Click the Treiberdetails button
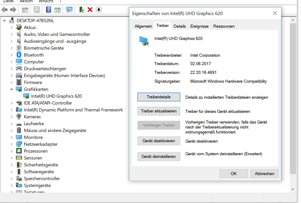Image resolution: width=301 pixels, height=203 pixels. 159,97
